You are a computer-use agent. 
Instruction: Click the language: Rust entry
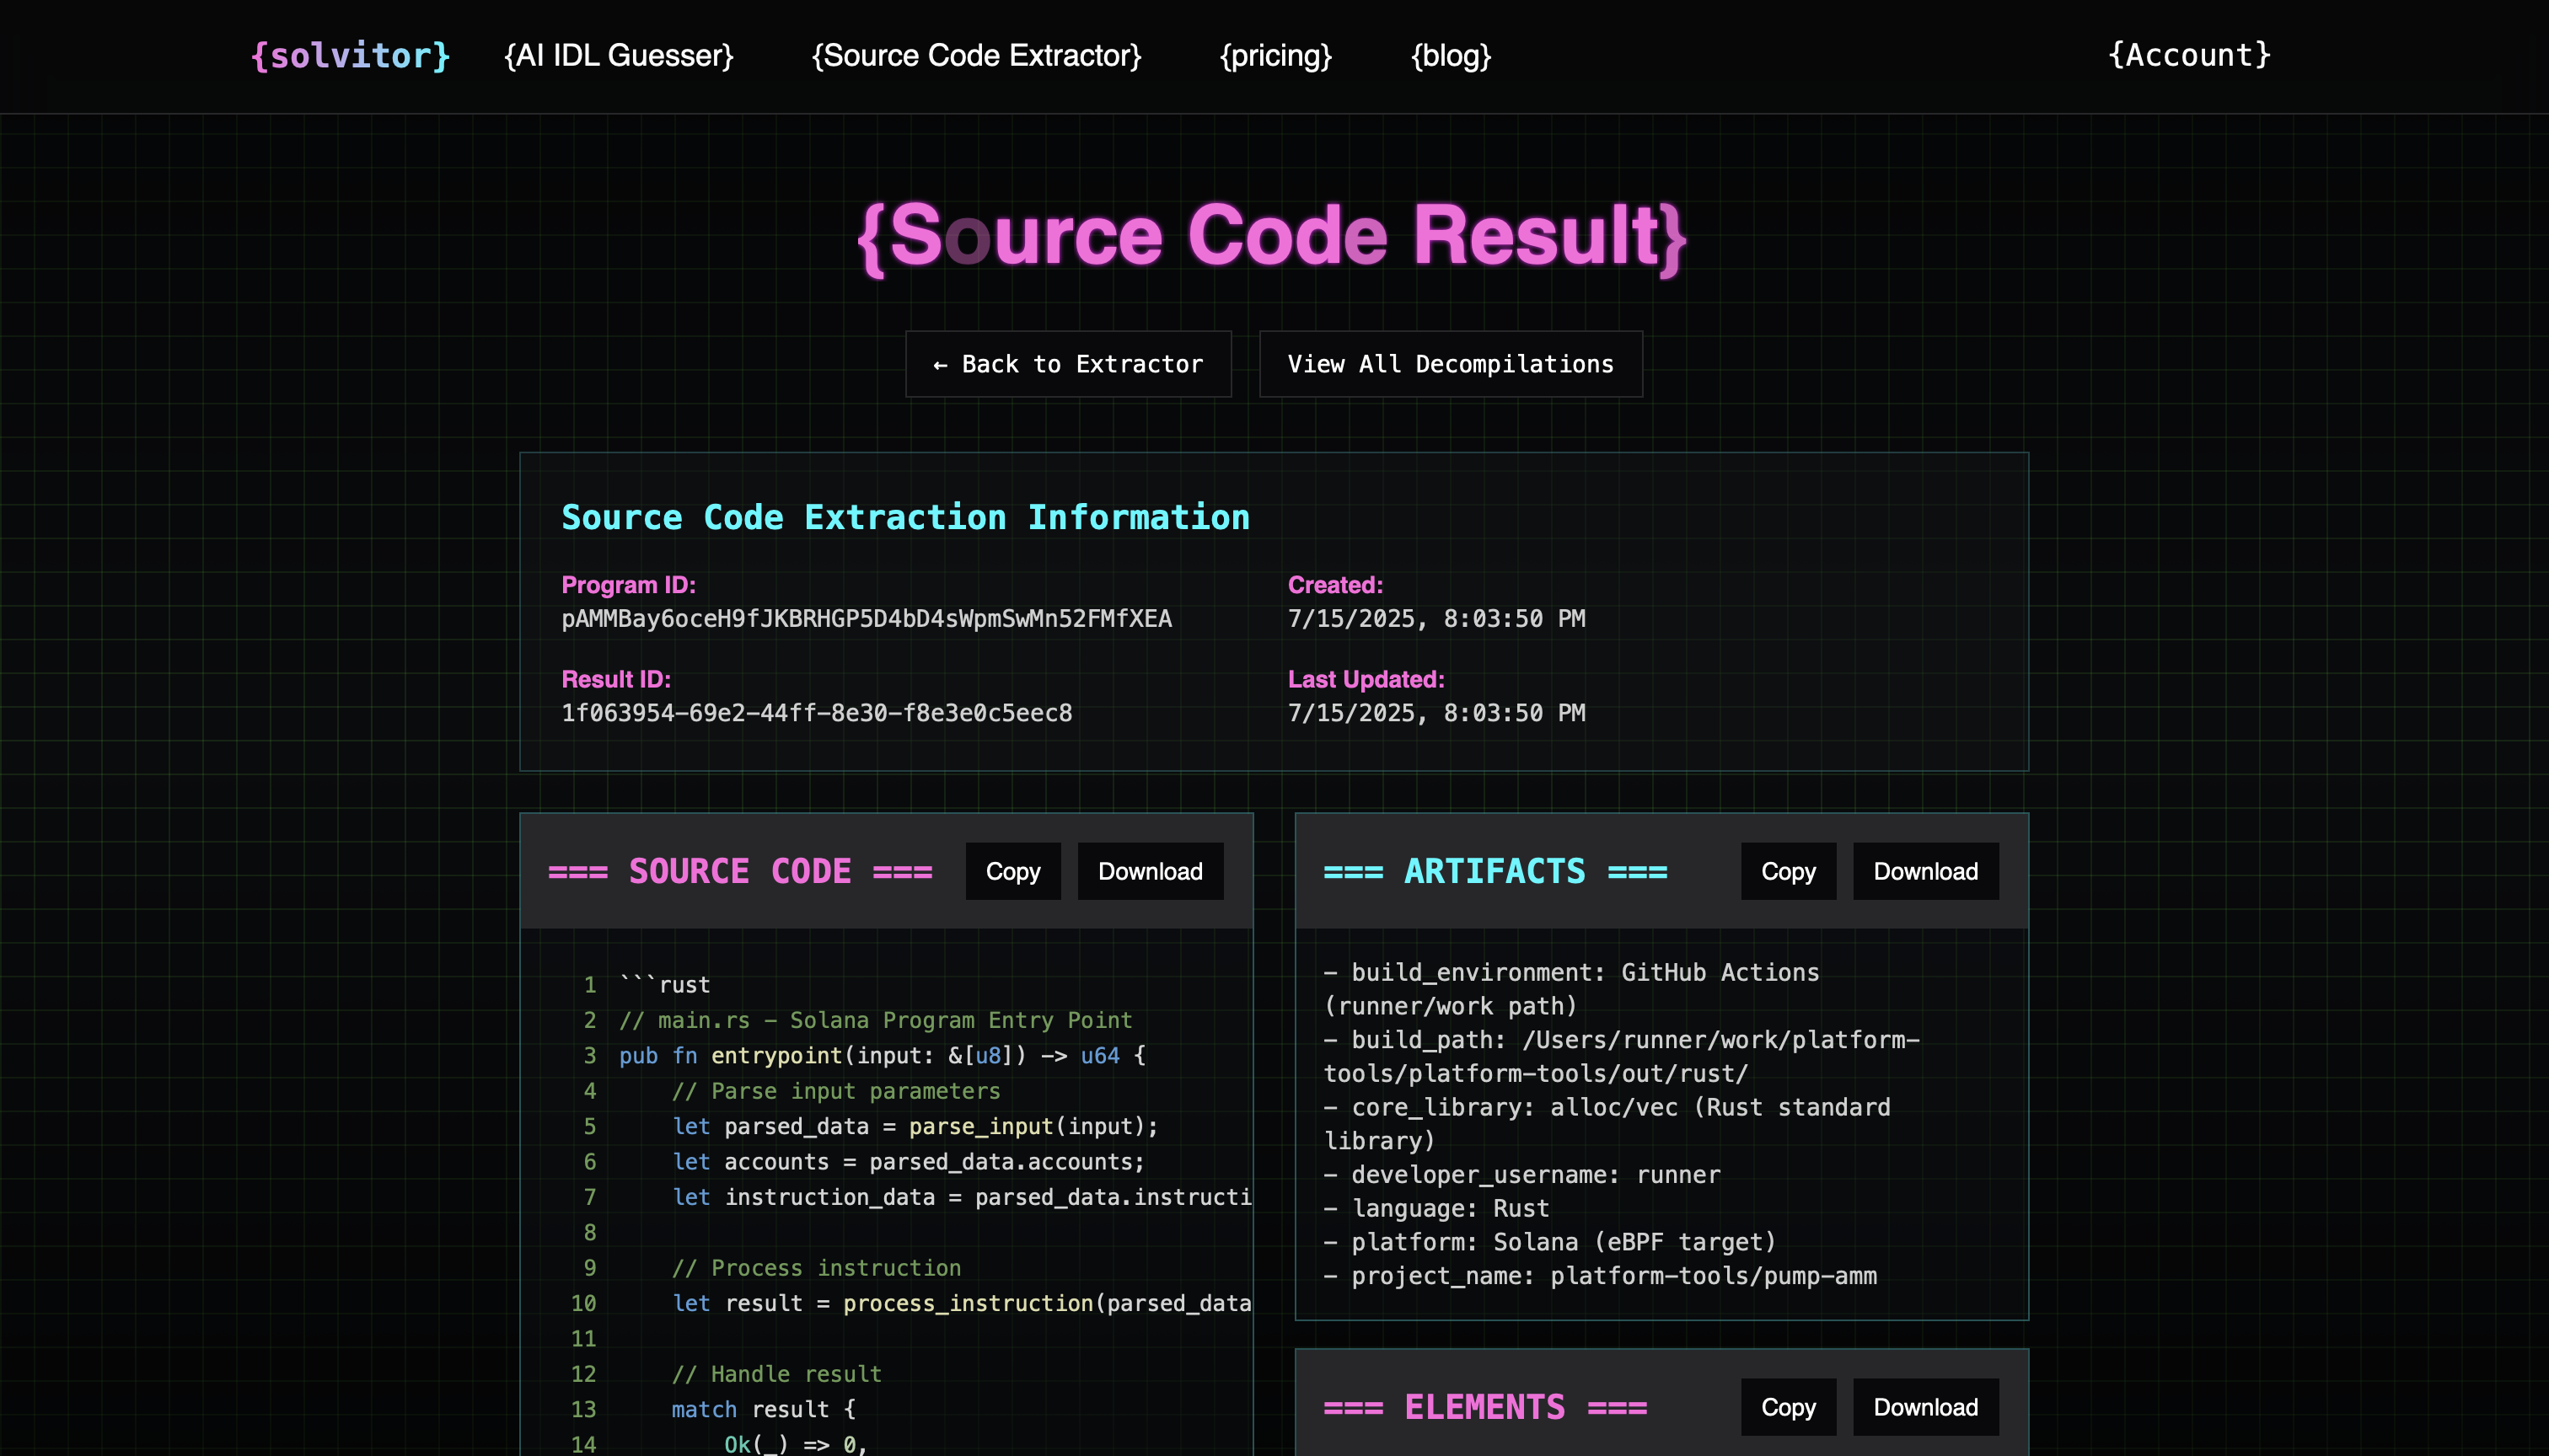click(x=1435, y=1208)
